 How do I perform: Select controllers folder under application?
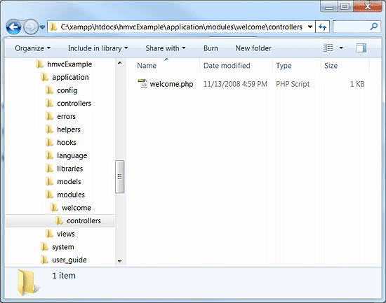pyautogui.click(x=74, y=104)
